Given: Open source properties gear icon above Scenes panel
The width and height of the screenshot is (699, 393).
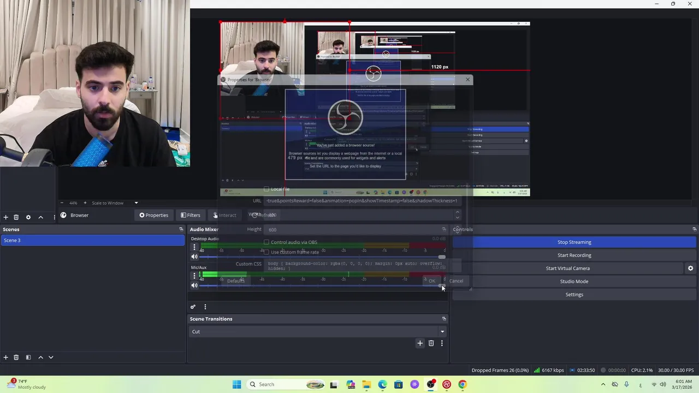Looking at the screenshot, I should click(28, 217).
